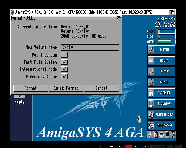The height and width of the screenshot is (148, 186).
Task: Uncheck the Directory Cache checkbox
Action: (64, 76)
